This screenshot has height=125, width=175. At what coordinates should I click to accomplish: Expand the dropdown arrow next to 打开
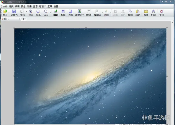pyautogui.click(x=9, y=13)
